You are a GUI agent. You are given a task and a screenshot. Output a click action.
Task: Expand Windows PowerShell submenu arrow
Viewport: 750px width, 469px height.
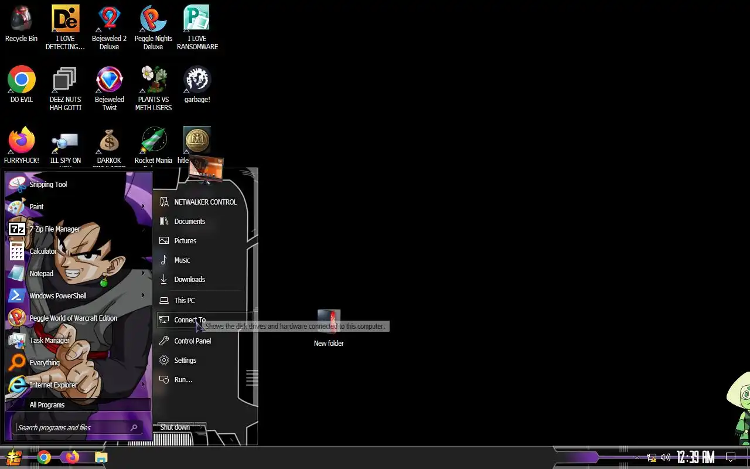[x=144, y=295]
